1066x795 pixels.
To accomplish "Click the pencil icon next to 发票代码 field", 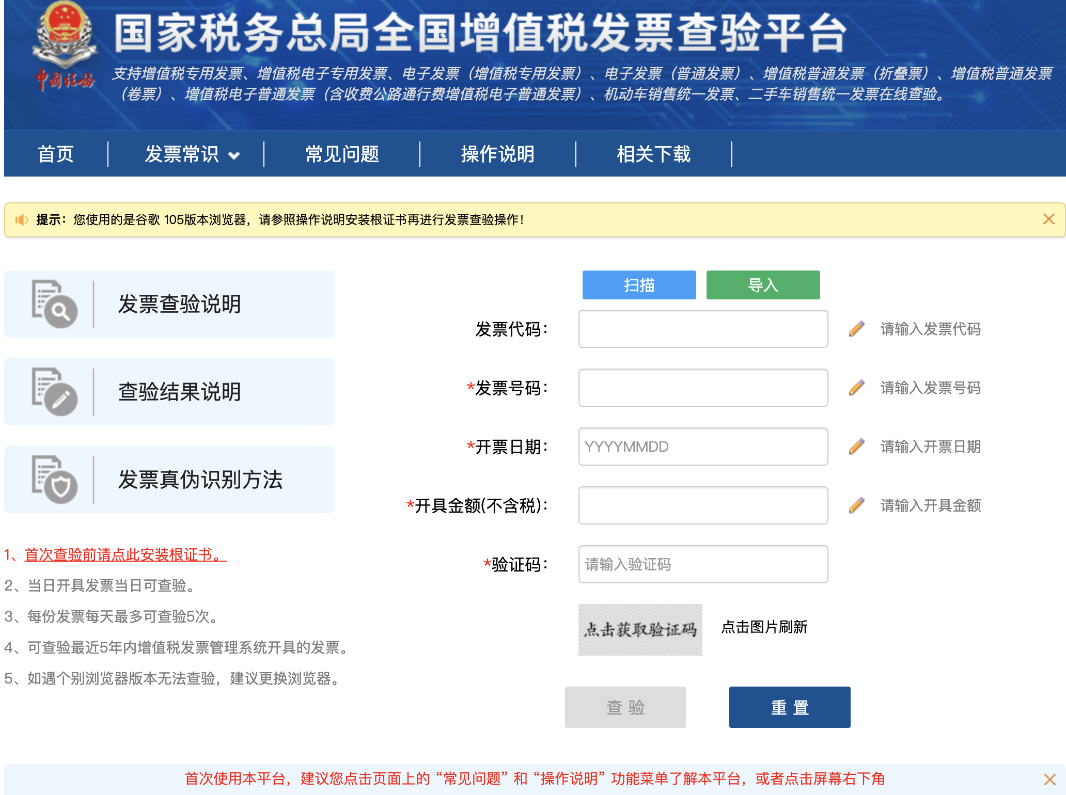I will pos(857,328).
